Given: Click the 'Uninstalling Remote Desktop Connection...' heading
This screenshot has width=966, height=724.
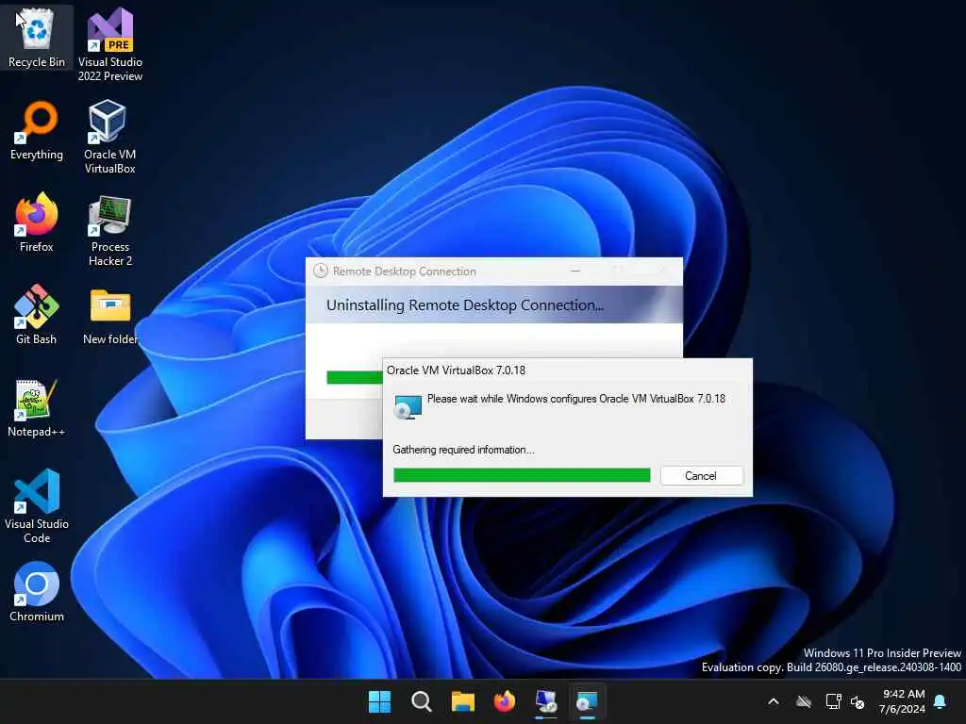Looking at the screenshot, I should tap(465, 304).
